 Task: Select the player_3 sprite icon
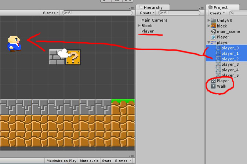218,64
